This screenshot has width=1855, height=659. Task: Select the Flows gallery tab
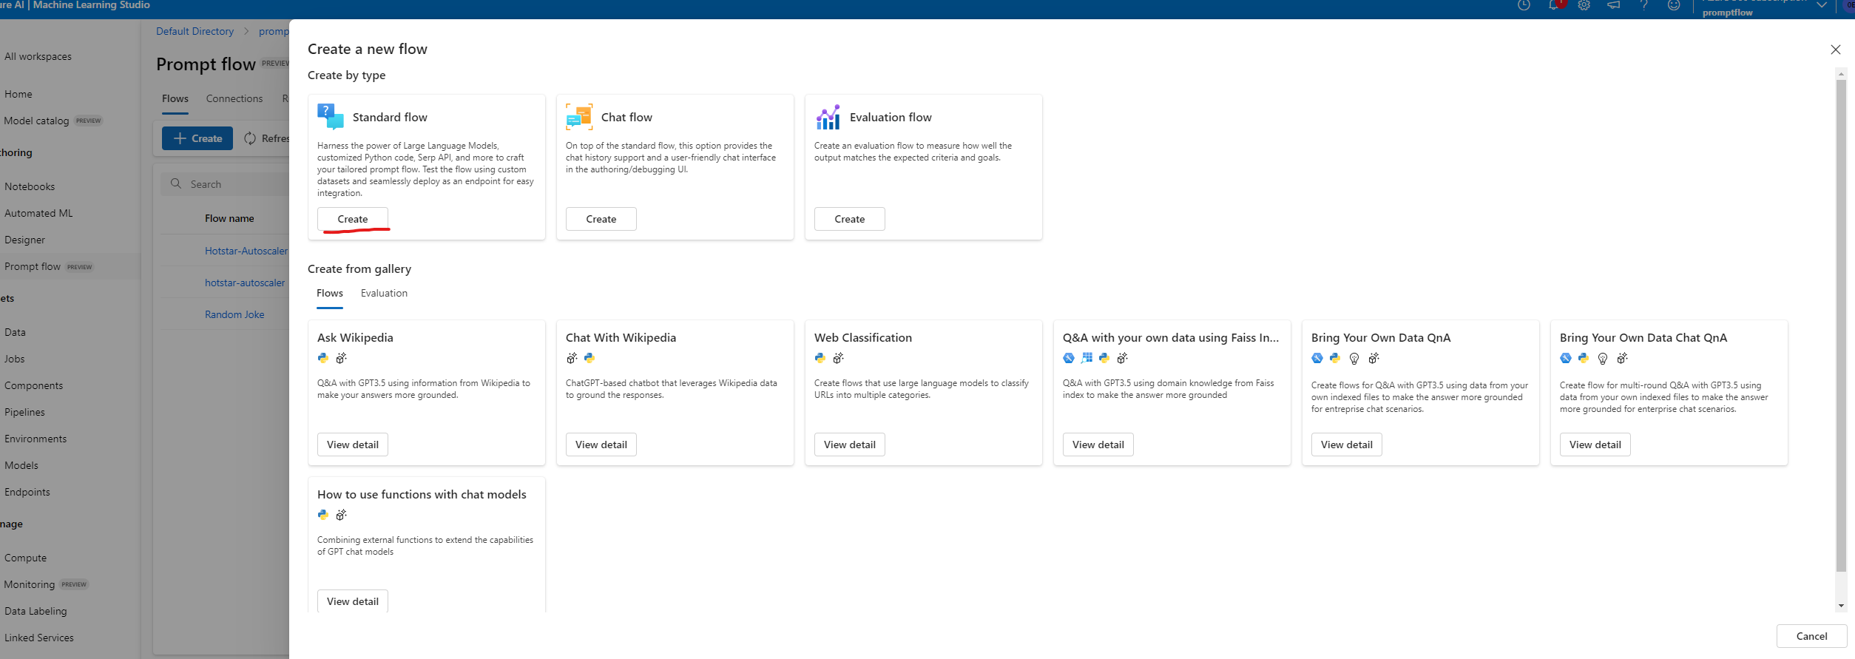pos(330,294)
